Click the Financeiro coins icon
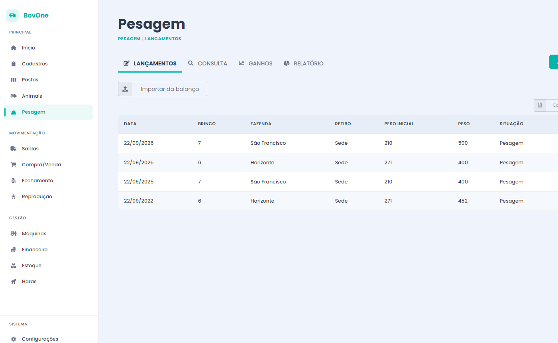This screenshot has height=343, width=558. [x=14, y=250]
